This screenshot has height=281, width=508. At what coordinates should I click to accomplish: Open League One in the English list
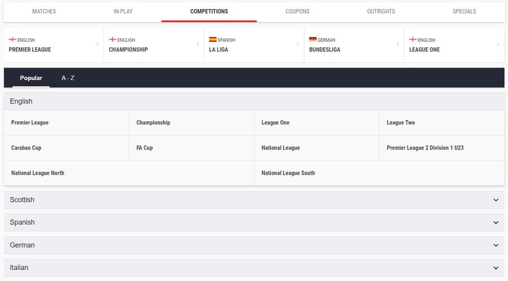317,123
